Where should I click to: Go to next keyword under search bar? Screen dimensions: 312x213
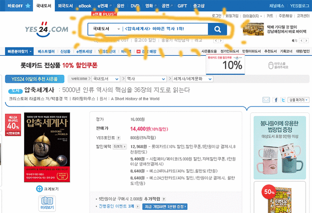click(221, 41)
